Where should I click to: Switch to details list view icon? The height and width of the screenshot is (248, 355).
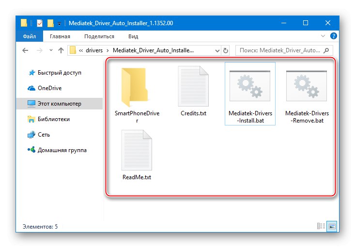(x=321, y=226)
